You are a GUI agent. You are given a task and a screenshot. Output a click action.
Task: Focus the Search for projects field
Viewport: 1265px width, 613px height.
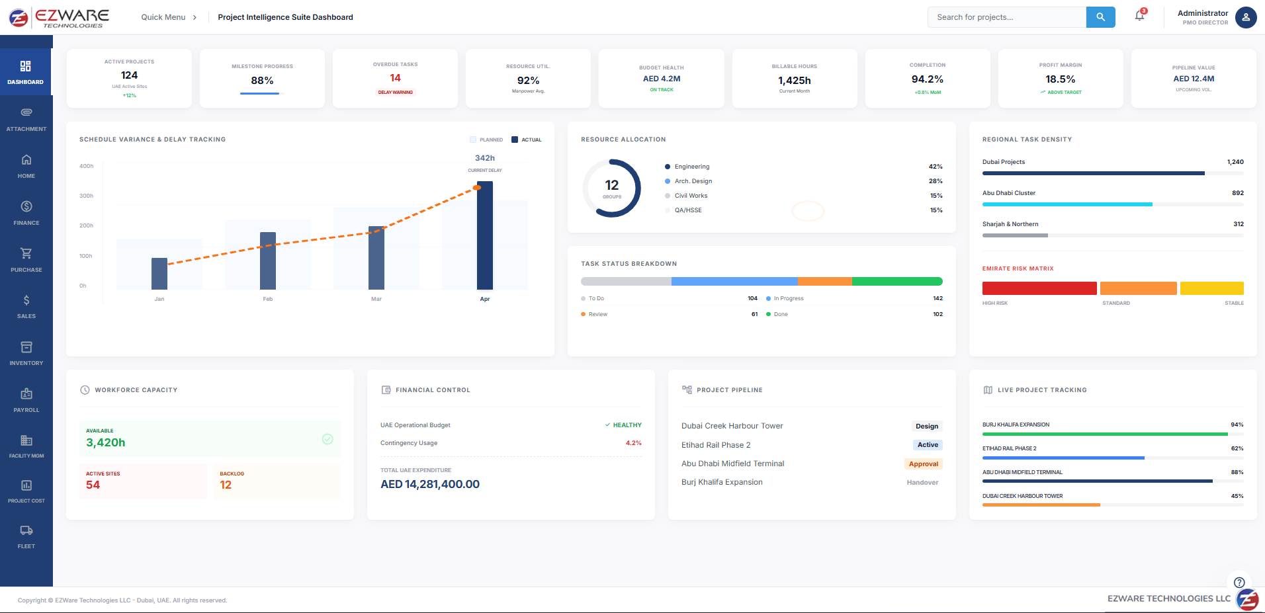point(1007,17)
